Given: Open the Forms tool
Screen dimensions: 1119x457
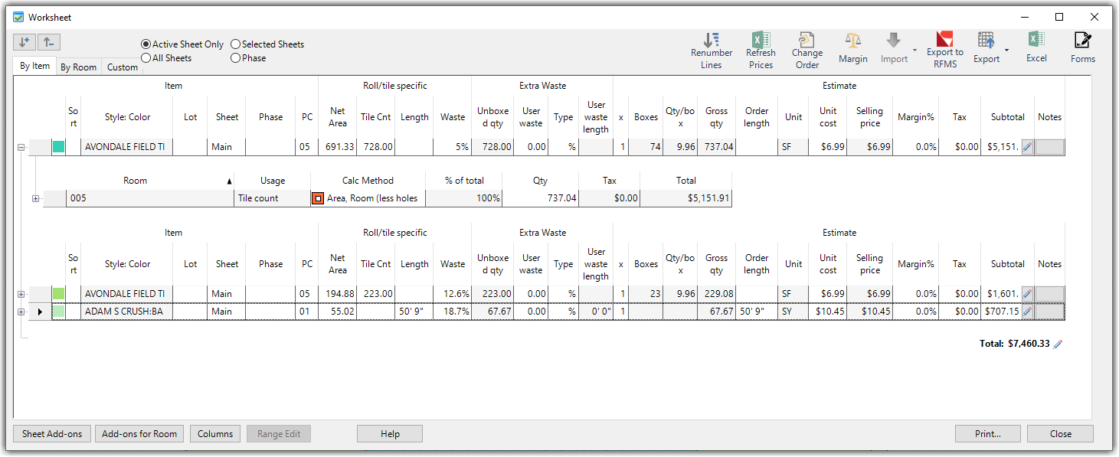Looking at the screenshot, I should (x=1082, y=41).
